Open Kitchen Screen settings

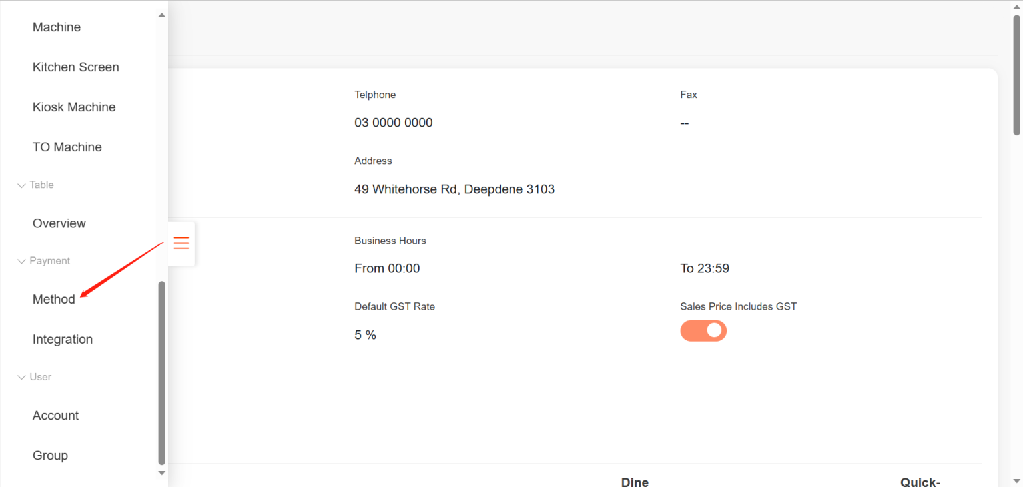pyautogui.click(x=75, y=67)
